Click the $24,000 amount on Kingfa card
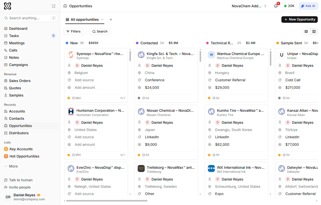The height and width of the screenshot is (205, 321). 152,87
